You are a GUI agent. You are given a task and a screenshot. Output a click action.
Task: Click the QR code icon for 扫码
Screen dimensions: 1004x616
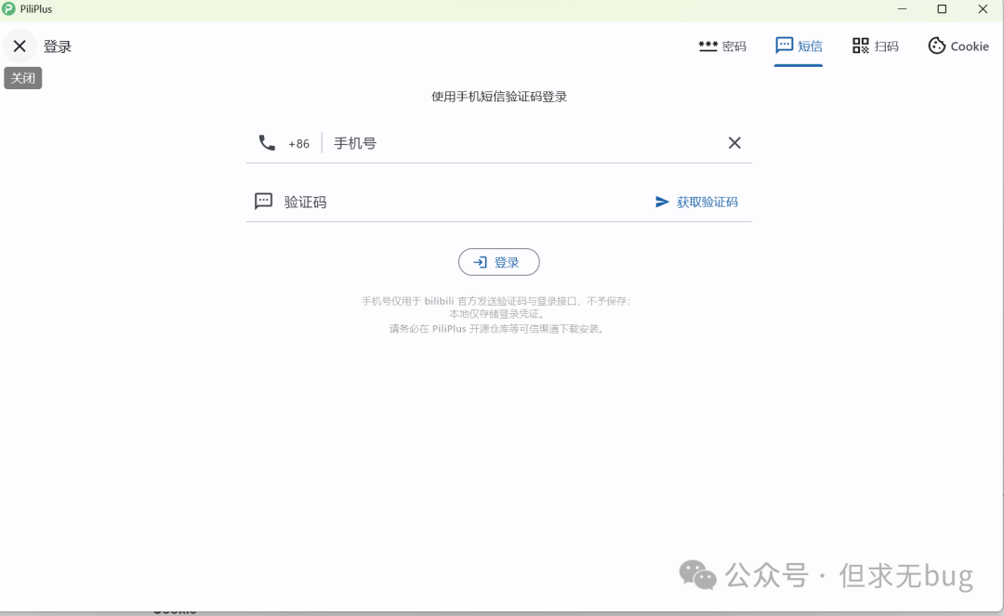coord(861,46)
